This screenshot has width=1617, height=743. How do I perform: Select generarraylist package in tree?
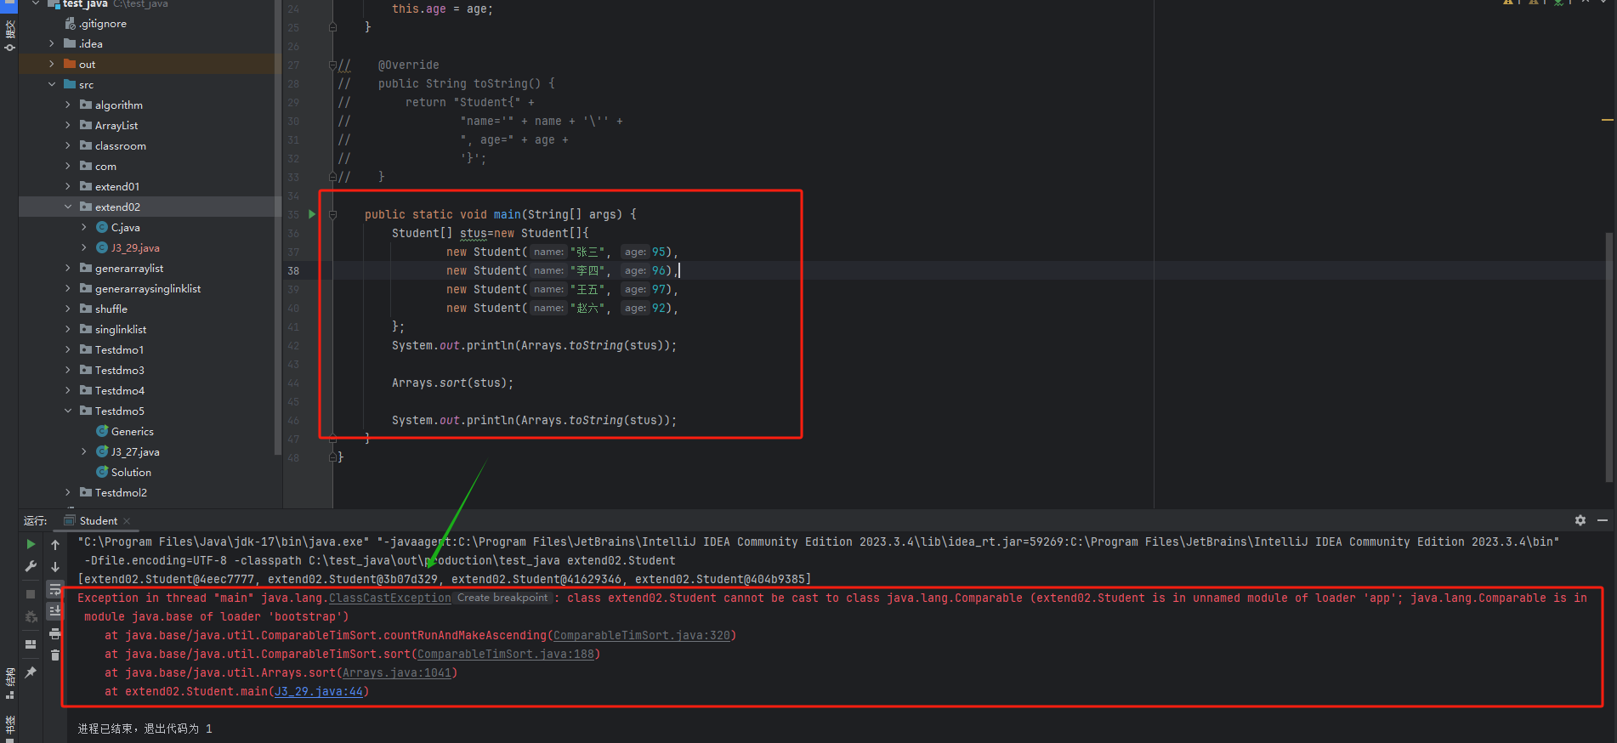129,268
